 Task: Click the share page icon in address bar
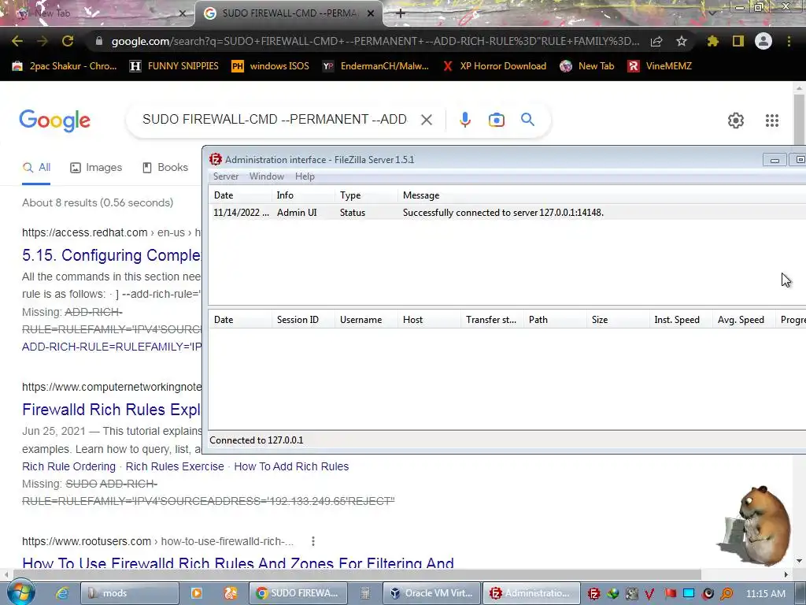[656, 42]
